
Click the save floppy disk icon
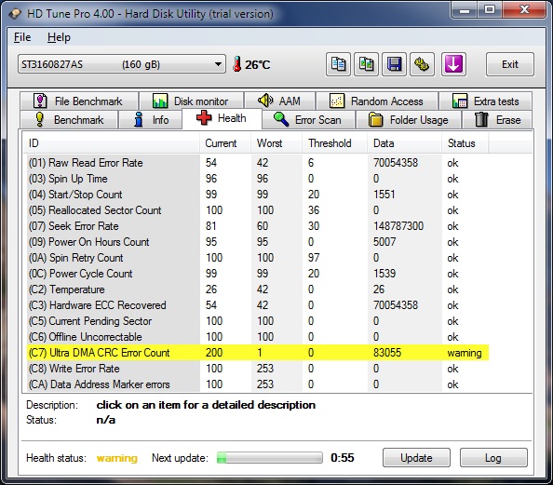[395, 64]
